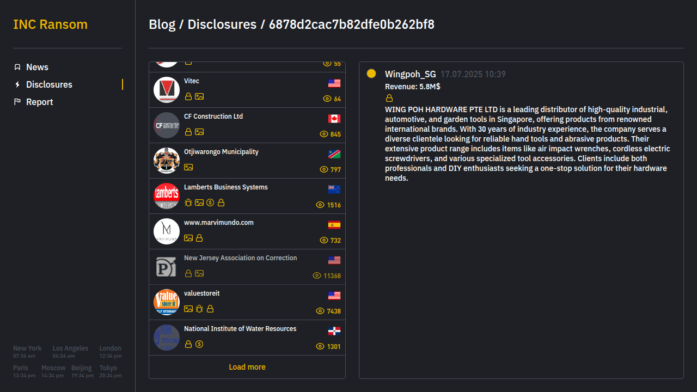Viewport: 697px width, 392px height.
Task: Load more disclosure entries
Action: [x=247, y=367]
